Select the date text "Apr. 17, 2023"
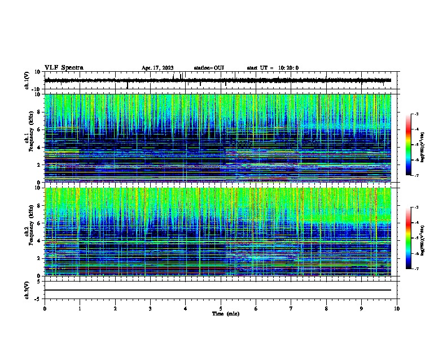 click(x=157, y=68)
